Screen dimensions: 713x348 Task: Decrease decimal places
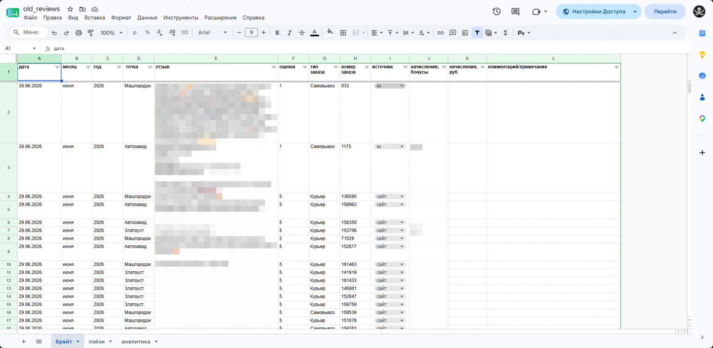pyautogui.click(x=160, y=33)
